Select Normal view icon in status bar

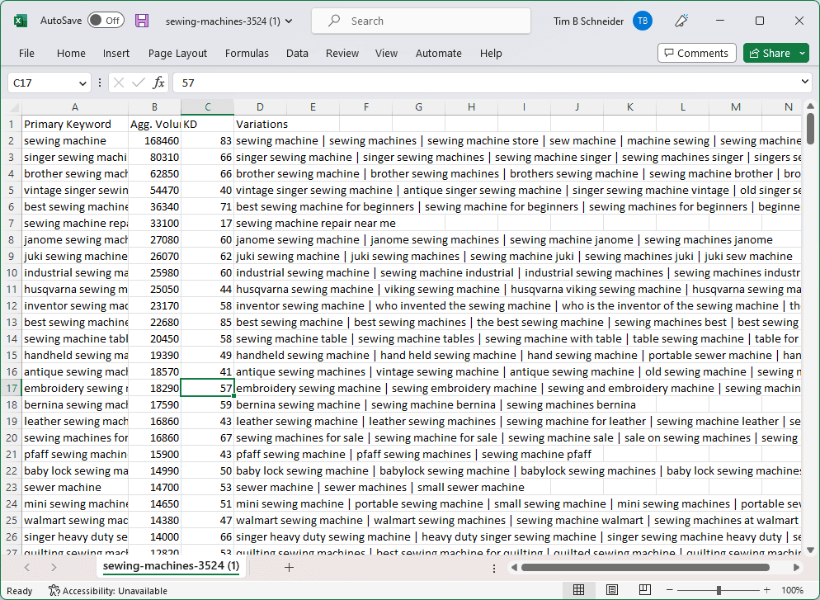tap(579, 591)
